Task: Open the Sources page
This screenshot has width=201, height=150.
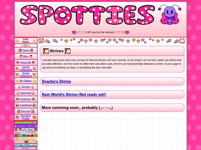Action: tap(26, 111)
